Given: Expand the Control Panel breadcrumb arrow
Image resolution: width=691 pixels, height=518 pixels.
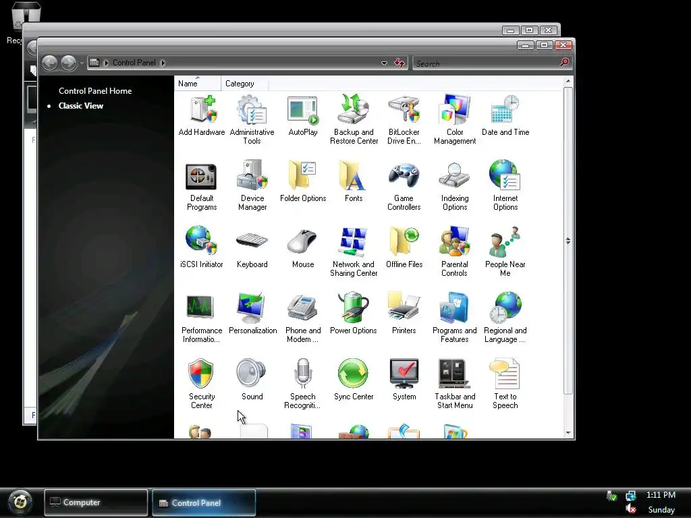Looking at the screenshot, I should tap(163, 63).
